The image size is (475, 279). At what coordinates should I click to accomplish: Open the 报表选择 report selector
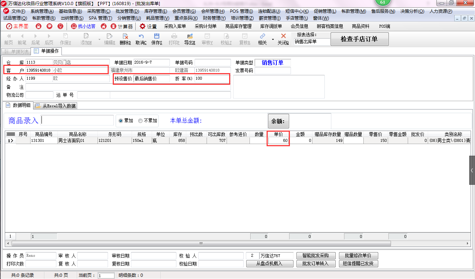pyautogui.click(x=312, y=41)
